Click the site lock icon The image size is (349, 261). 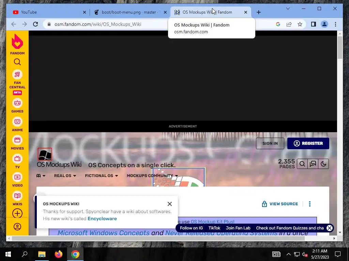click(49, 24)
